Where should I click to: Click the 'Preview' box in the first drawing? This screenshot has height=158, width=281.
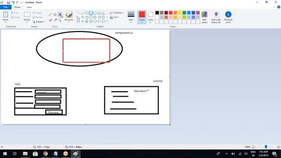54,112
